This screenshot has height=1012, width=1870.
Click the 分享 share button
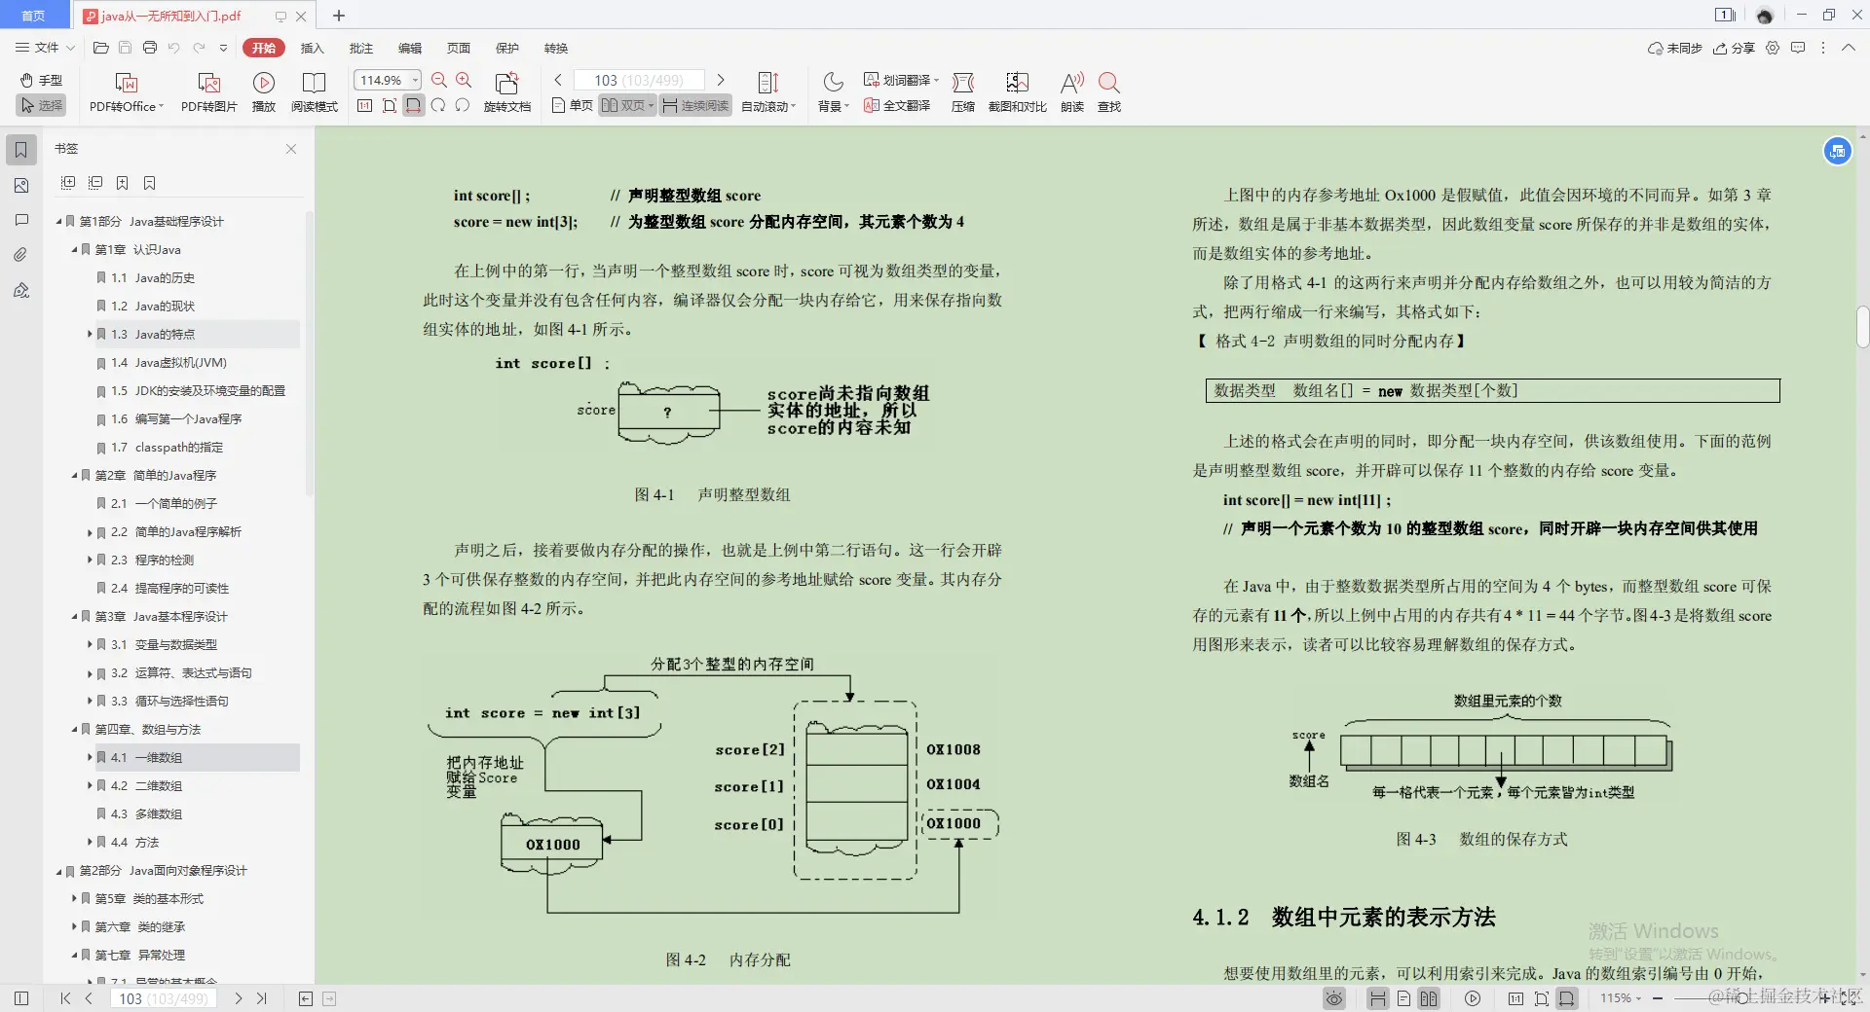point(1734,48)
